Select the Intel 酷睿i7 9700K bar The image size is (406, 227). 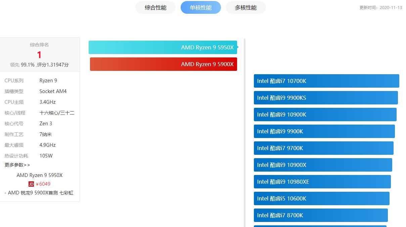point(323,148)
